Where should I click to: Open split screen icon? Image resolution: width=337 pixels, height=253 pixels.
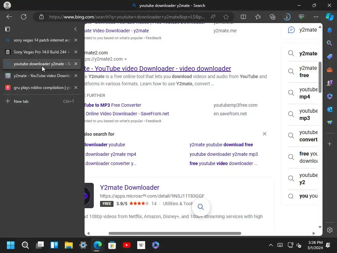point(243,17)
